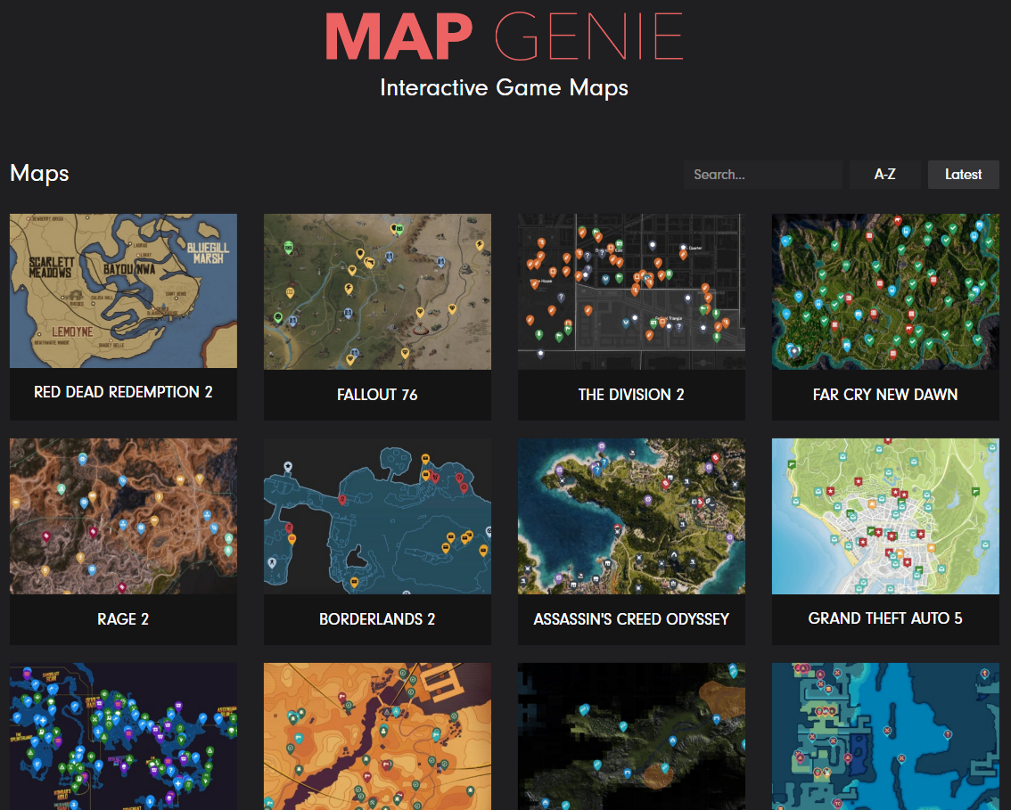
Task: Sort maps with the Latest button
Action: [x=963, y=175]
